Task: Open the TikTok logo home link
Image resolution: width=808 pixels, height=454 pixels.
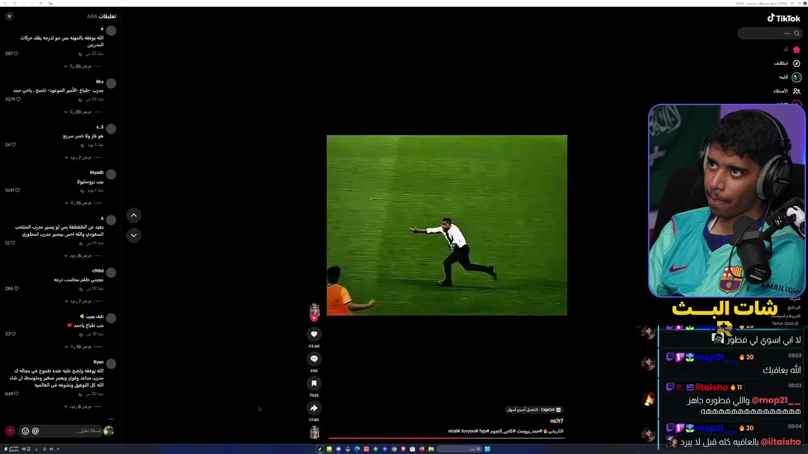Action: coord(784,18)
